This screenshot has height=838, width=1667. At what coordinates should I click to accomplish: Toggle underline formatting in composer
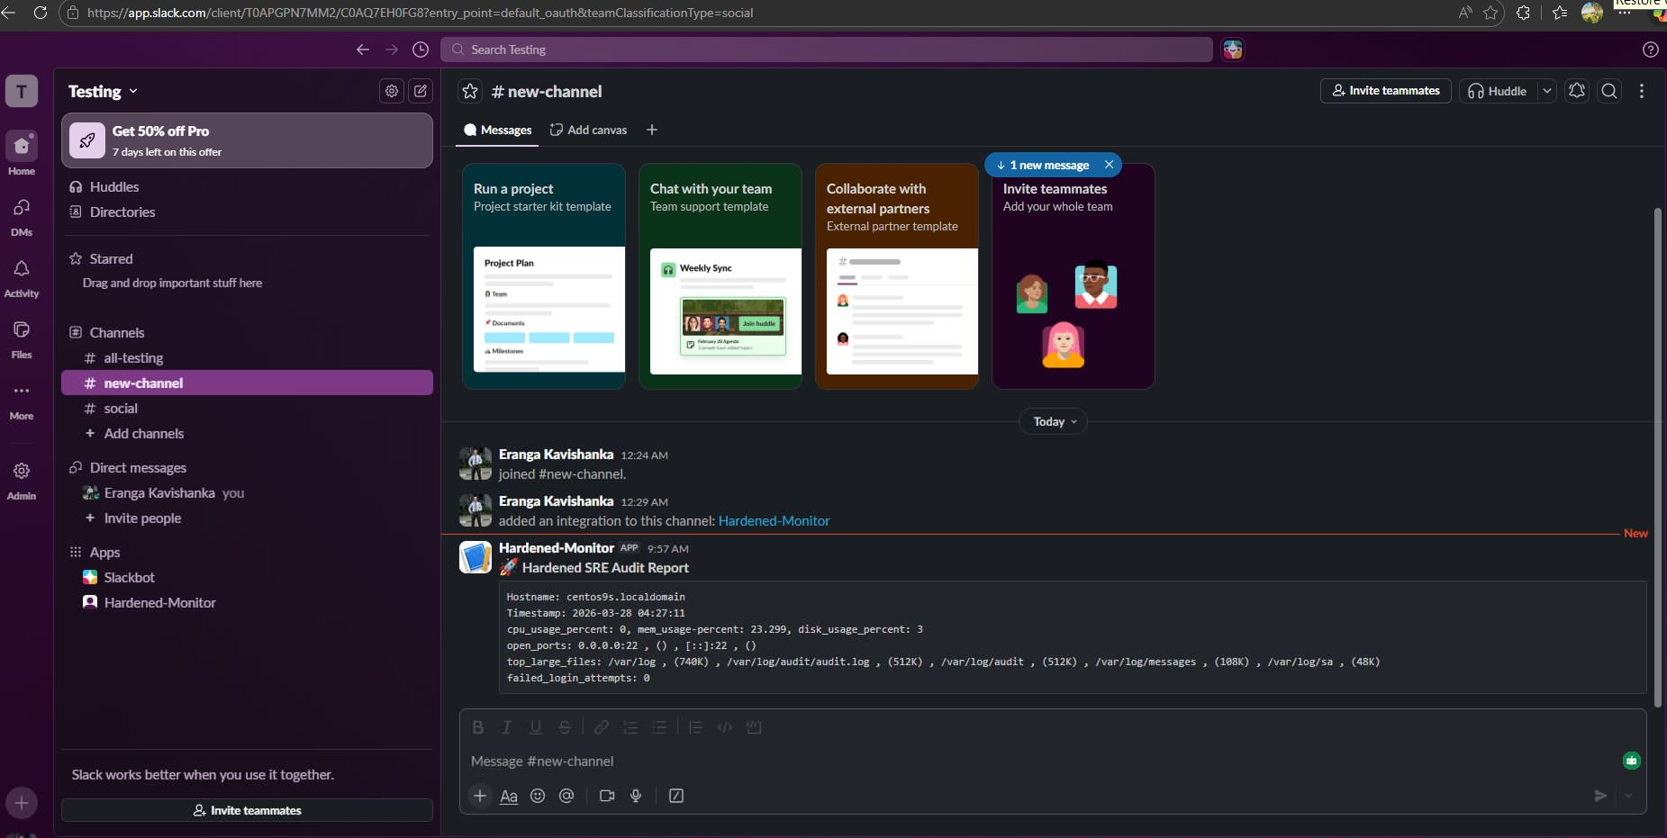[x=536, y=727]
